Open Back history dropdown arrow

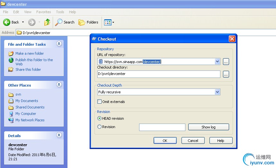tap(23, 22)
